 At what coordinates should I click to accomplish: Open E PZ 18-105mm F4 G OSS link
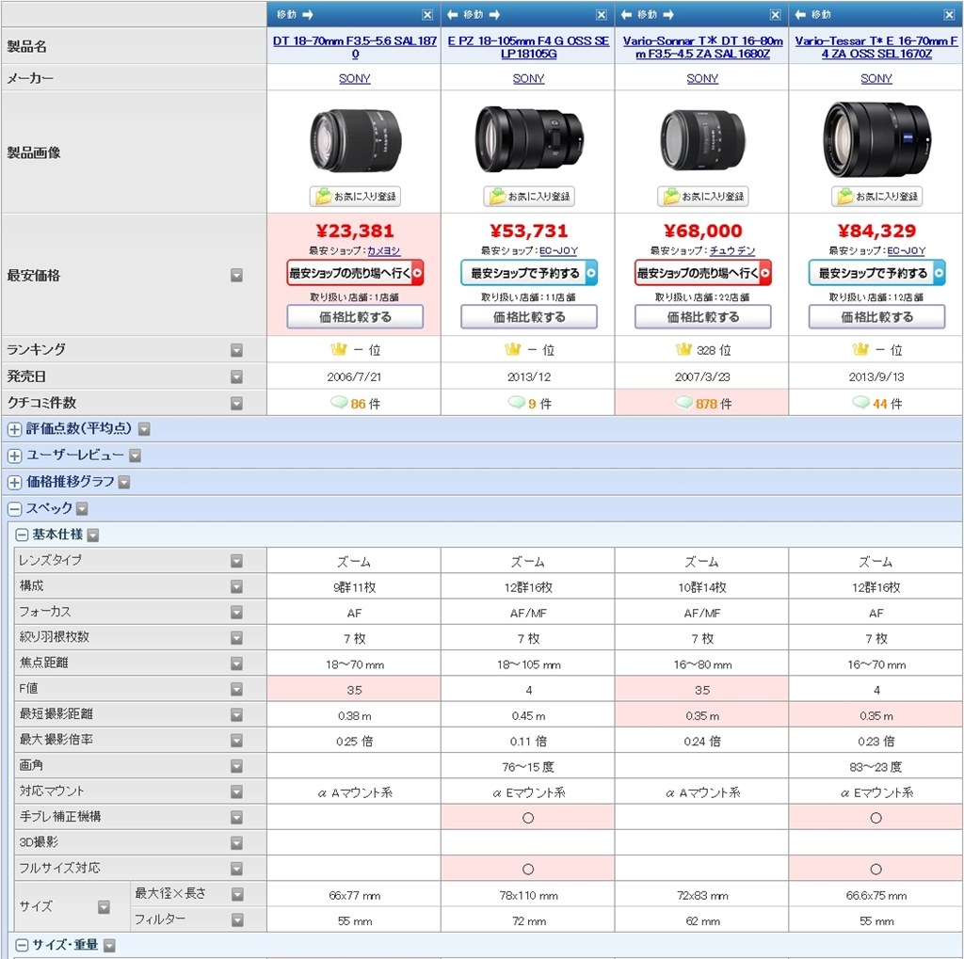tap(529, 47)
